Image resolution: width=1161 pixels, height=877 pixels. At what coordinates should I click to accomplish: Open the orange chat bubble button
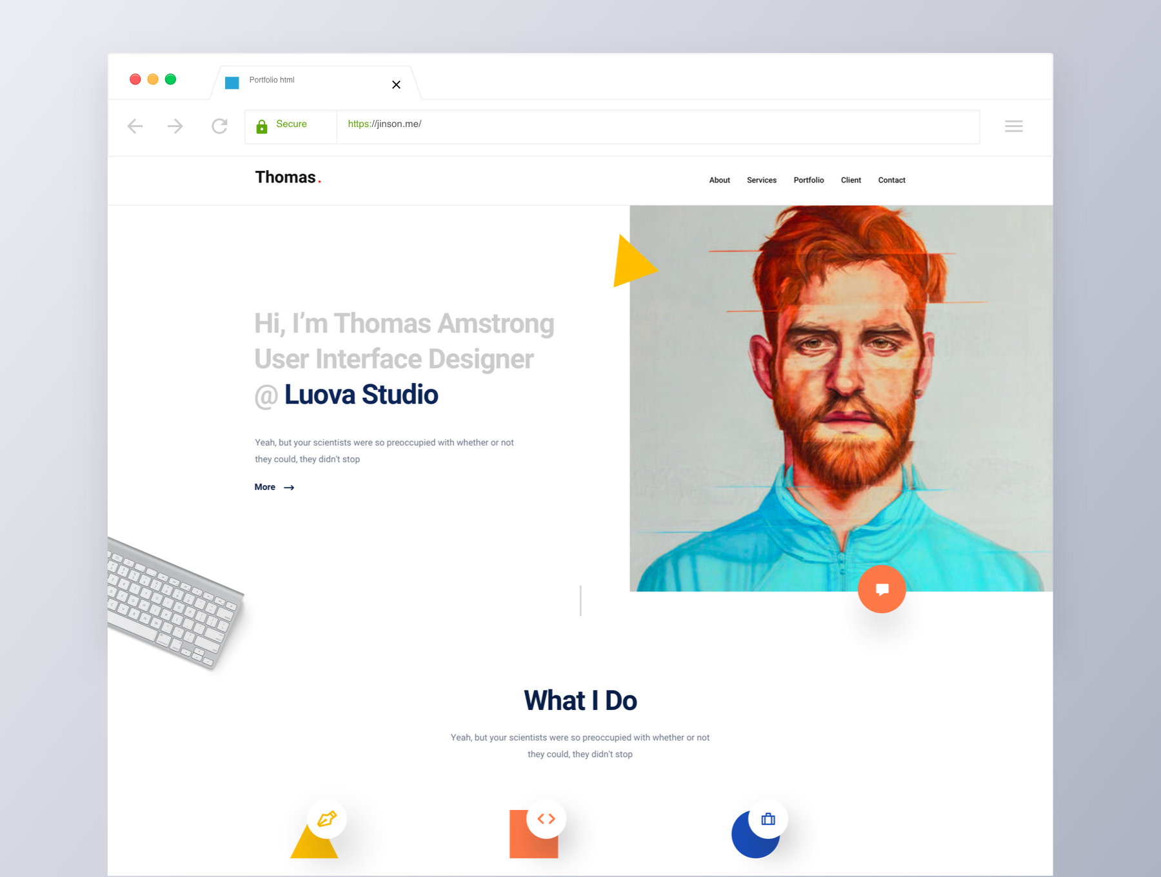[881, 589]
